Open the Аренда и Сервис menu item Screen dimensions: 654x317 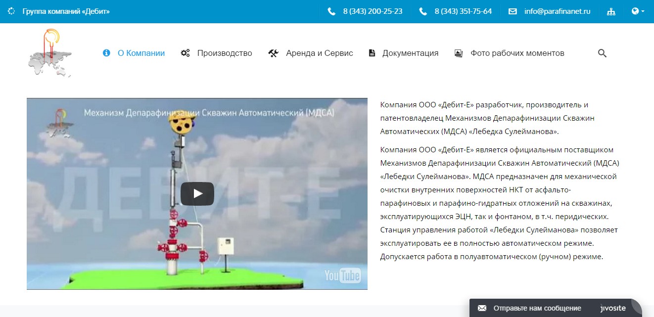[x=320, y=53]
